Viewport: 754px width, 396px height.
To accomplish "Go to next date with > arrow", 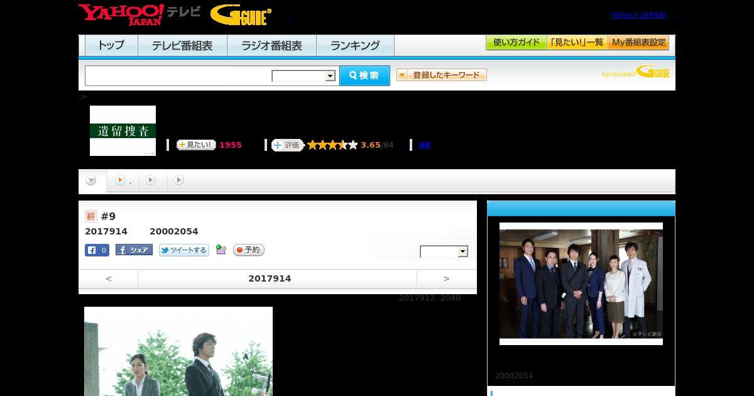I will click(447, 278).
